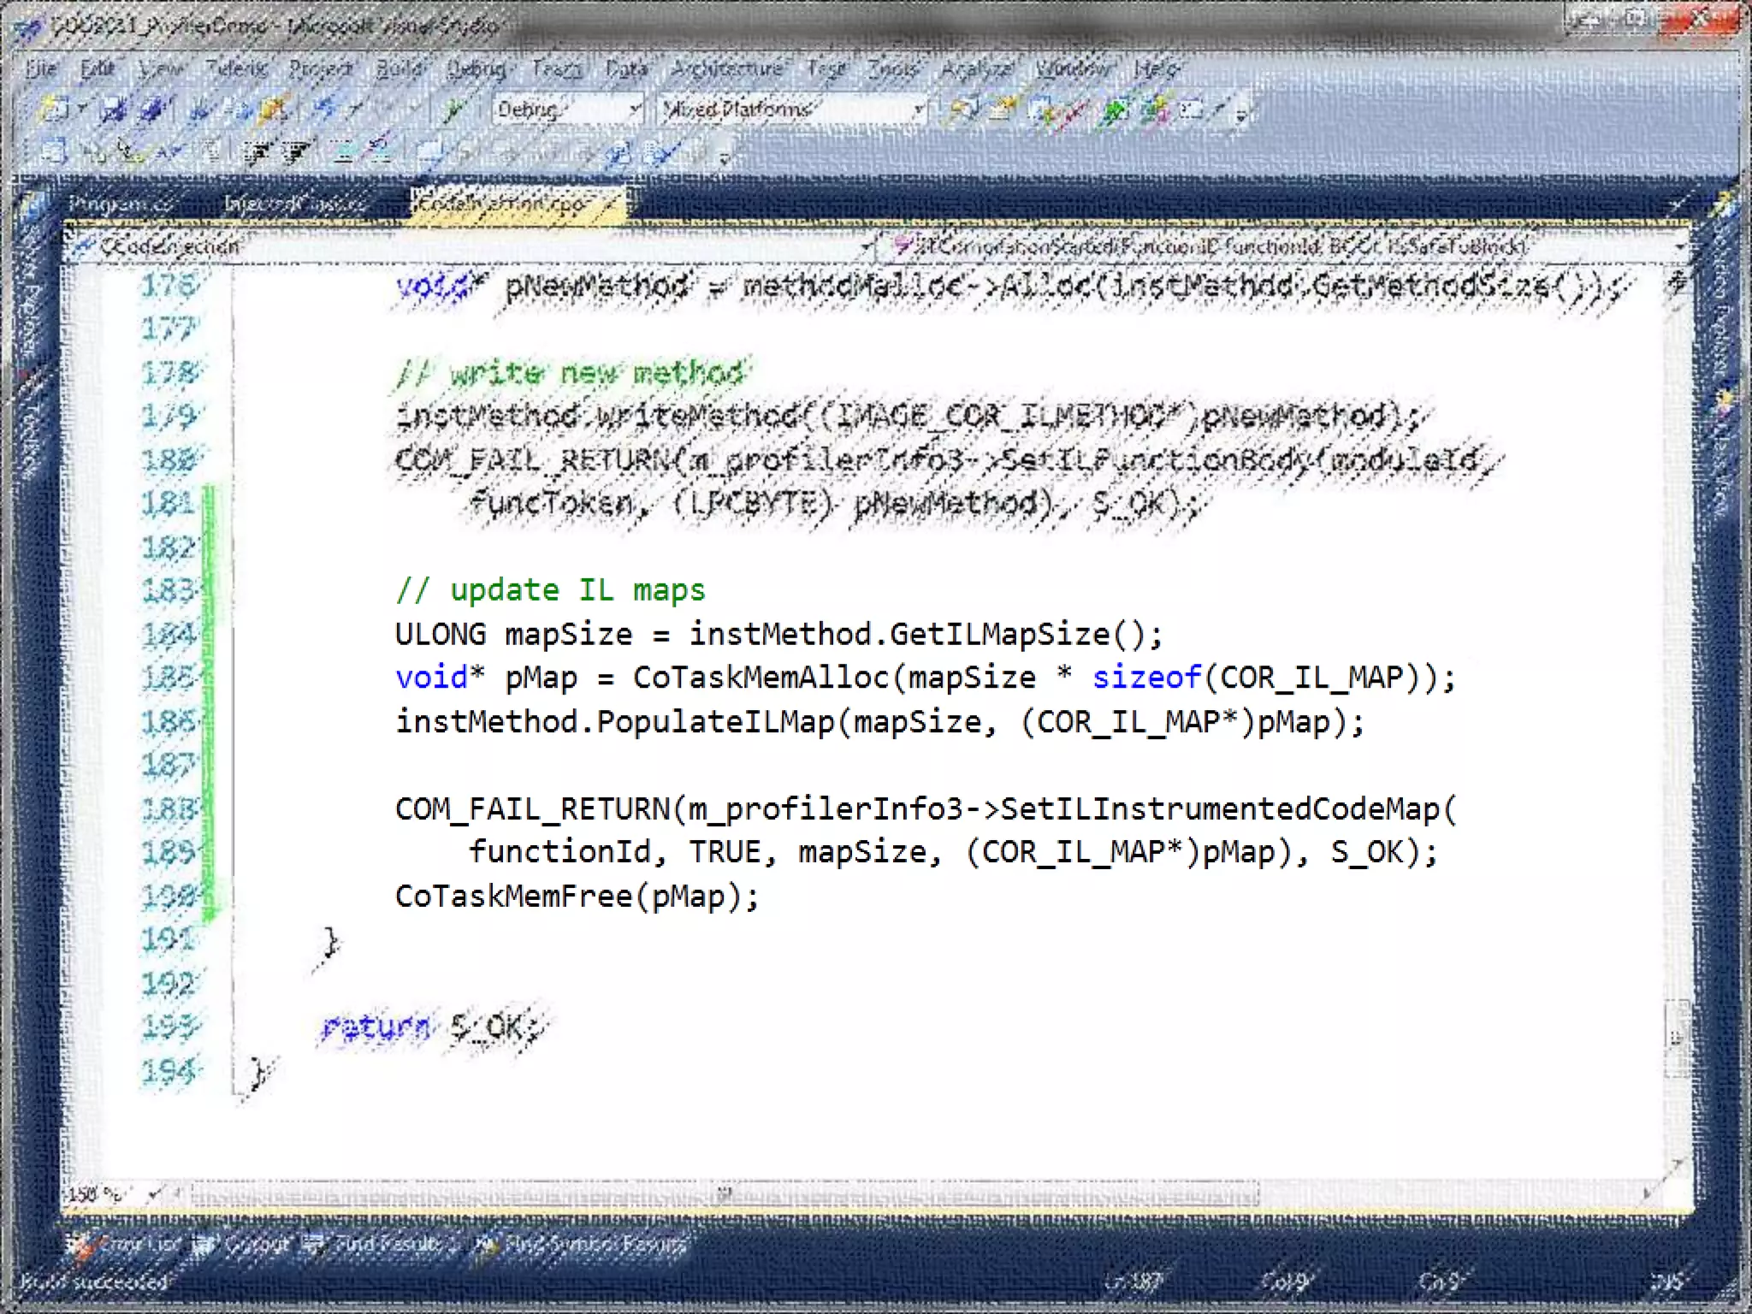Image resolution: width=1752 pixels, height=1314 pixels.
Task: Click the Paste toolbar icon
Action: [274, 109]
